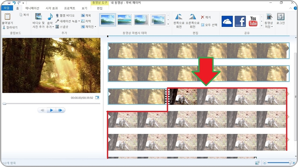Screen dimensions: 298x167
Task: Click the ribbon help question mark
Action: (x=295, y=8)
